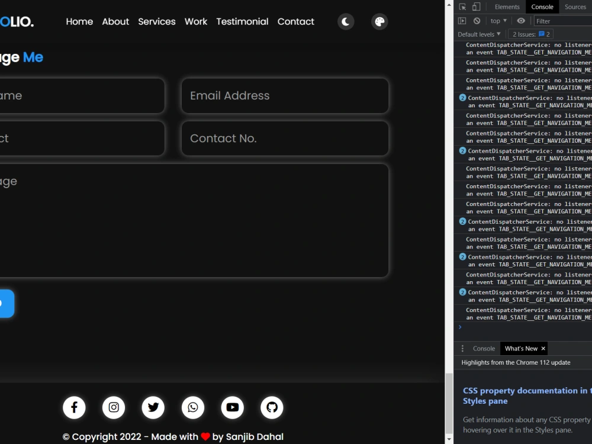
Task: Toggle dark mode with the moon icon
Action: (x=346, y=21)
